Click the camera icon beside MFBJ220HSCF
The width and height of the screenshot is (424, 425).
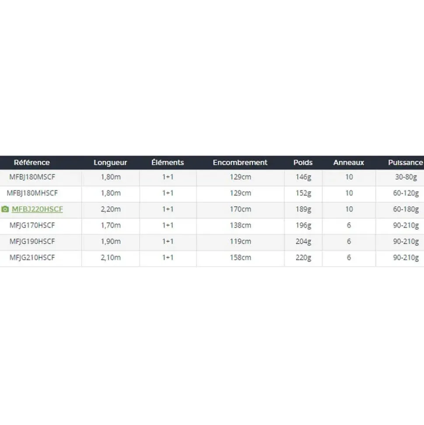coord(5,209)
